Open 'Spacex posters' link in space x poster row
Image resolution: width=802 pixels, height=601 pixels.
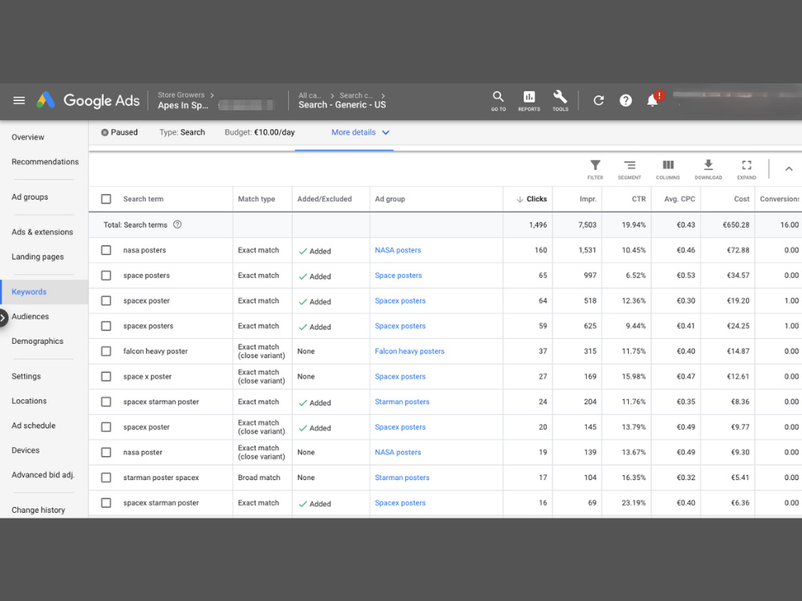point(400,377)
